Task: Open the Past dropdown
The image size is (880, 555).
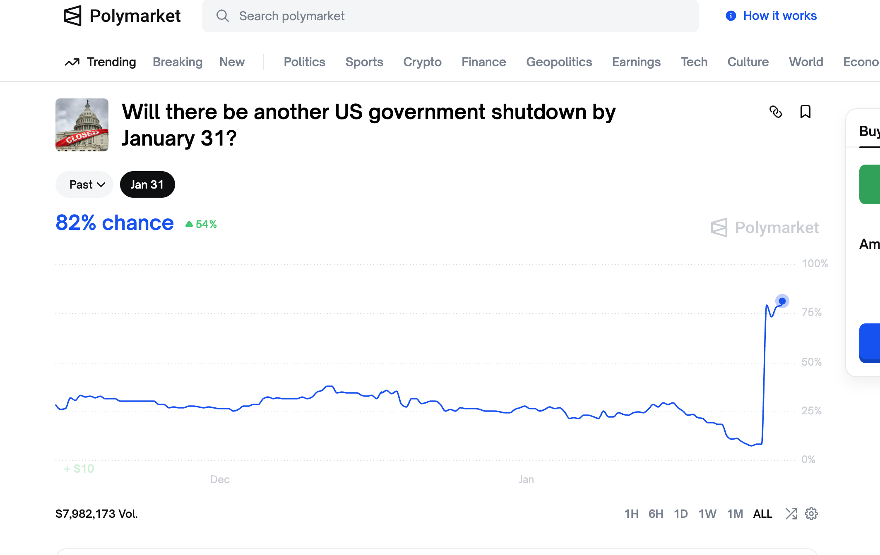Action: pyautogui.click(x=84, y=184)
